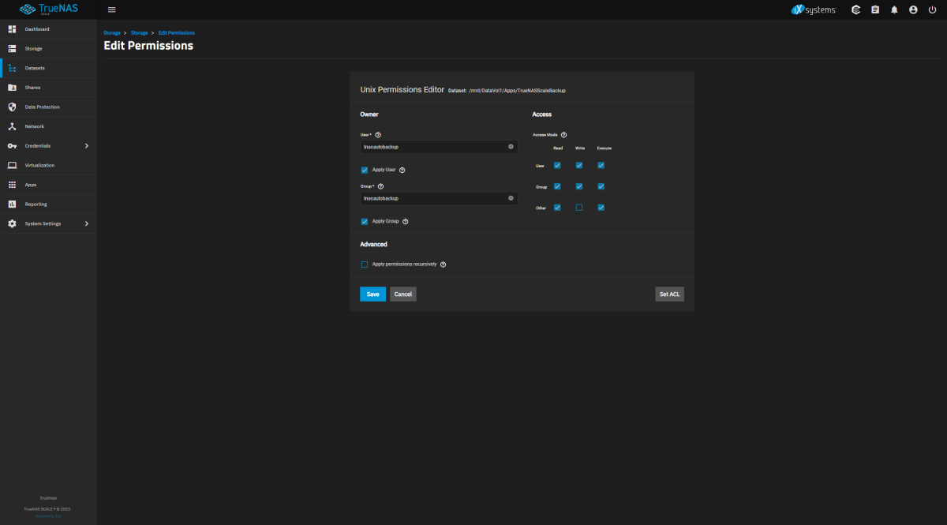Expand the System Settings submenu chevron
947x525 pixels.
tap(87, 223)
